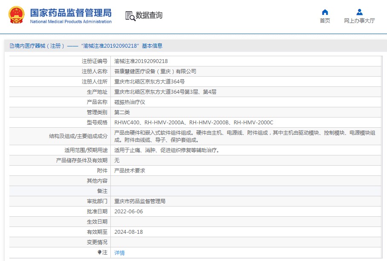
Task: Click the 数据查询 heading text
Action: 149,15
